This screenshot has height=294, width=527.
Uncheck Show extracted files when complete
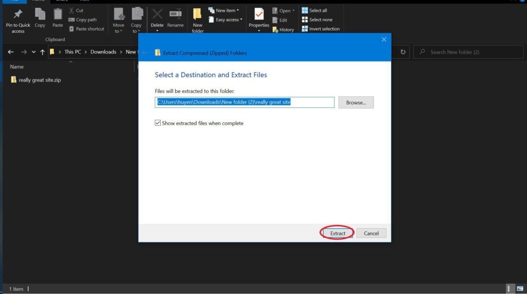pyautogui.click(x=158, y=123)
